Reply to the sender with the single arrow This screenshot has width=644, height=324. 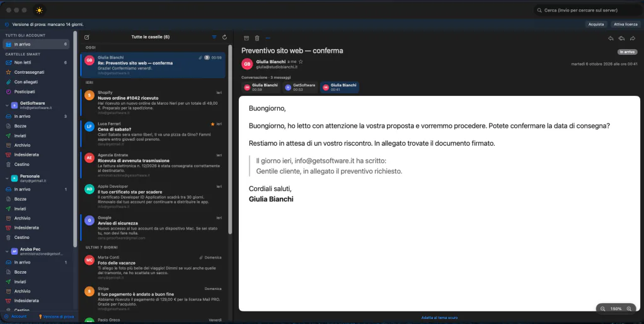[x=611, y=38]
